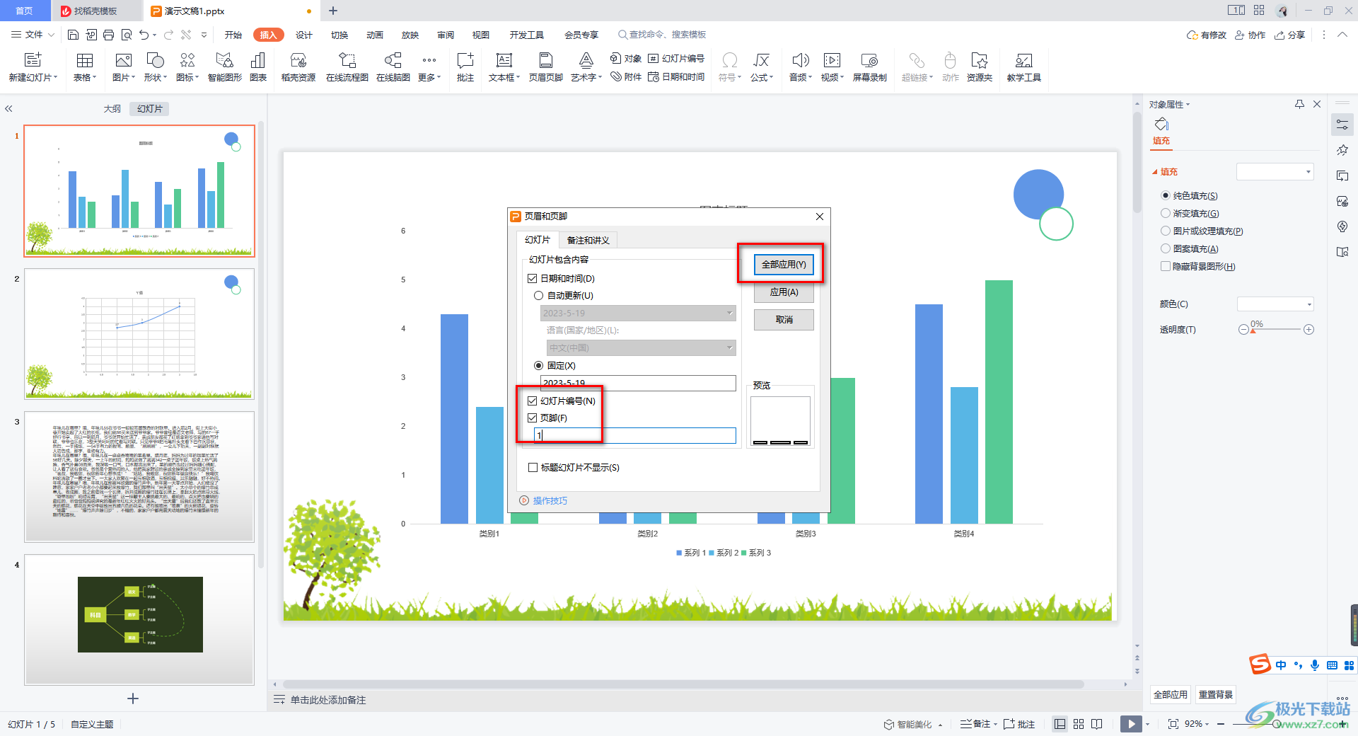Click 取消 button in dialog
The image size is (1358, 736).
tap(784, 320)
